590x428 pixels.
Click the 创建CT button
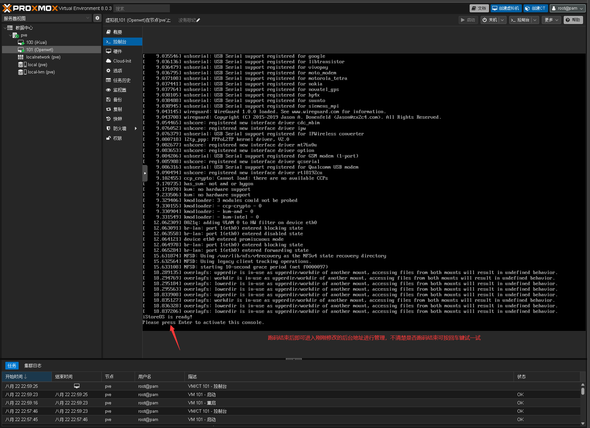tap(535, 8)
